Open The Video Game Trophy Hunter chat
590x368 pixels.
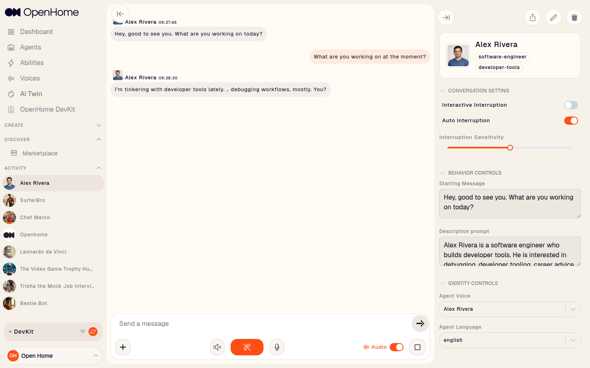tap(53, 269)
